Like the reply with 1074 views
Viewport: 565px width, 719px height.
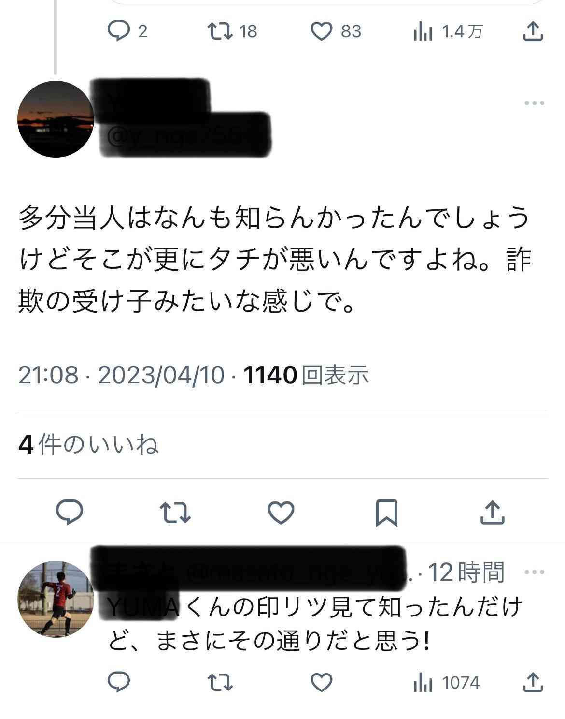click(x=321, y=682)
